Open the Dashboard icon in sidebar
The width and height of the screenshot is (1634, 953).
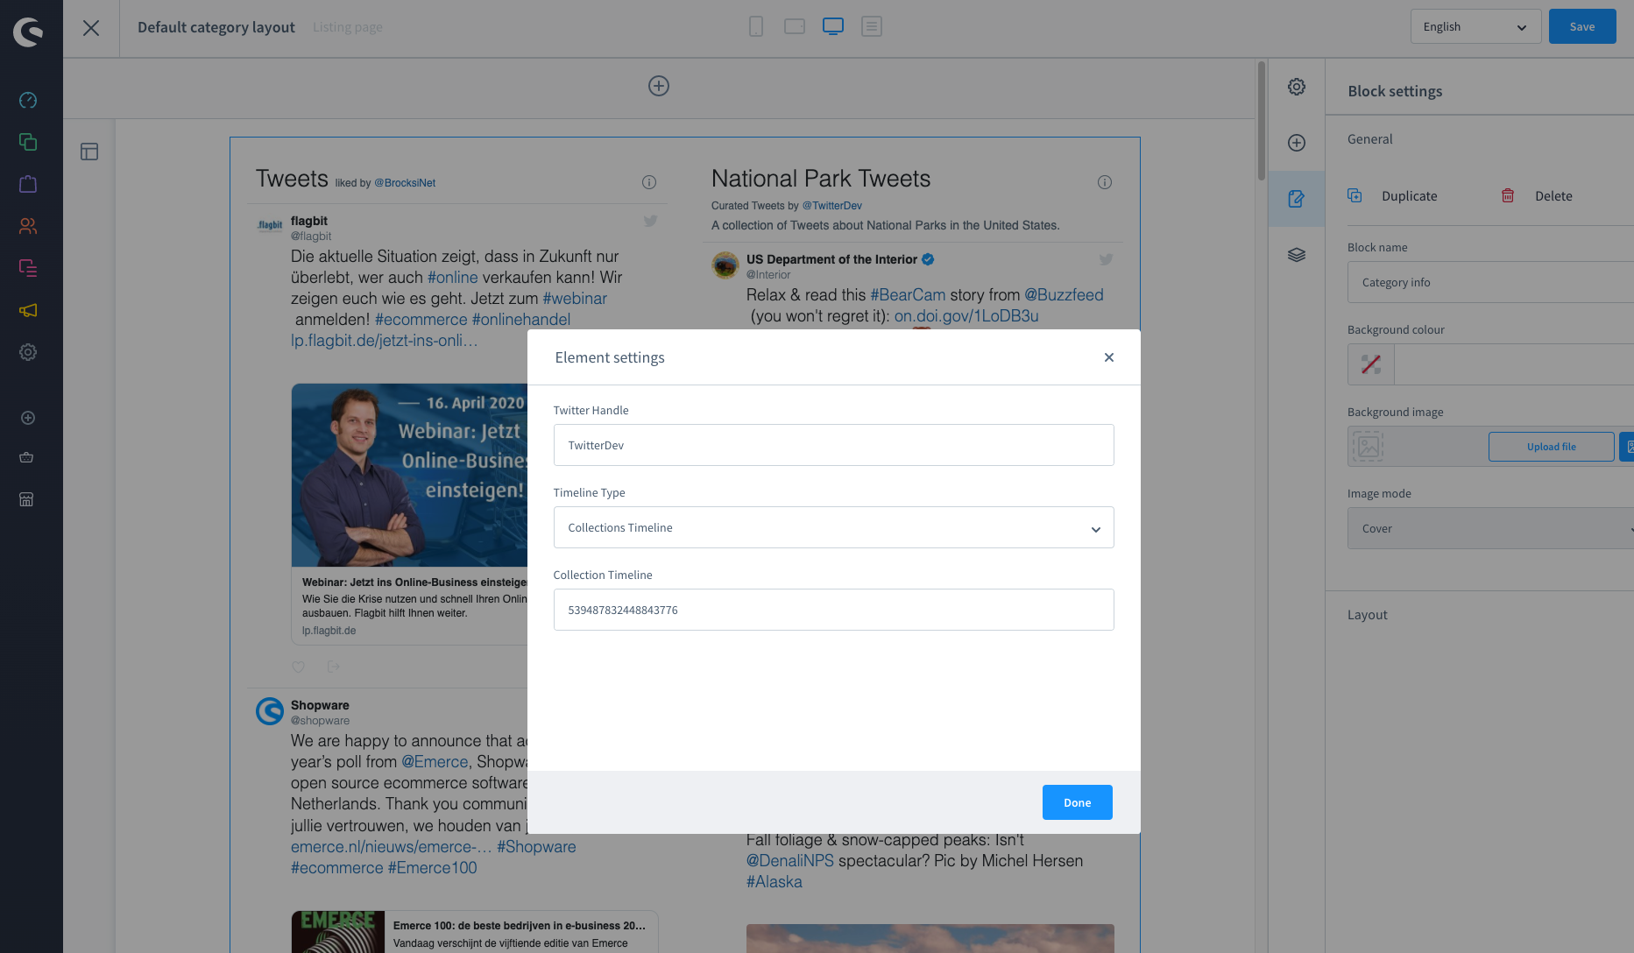pyautogui.click(x=28, y=100)
